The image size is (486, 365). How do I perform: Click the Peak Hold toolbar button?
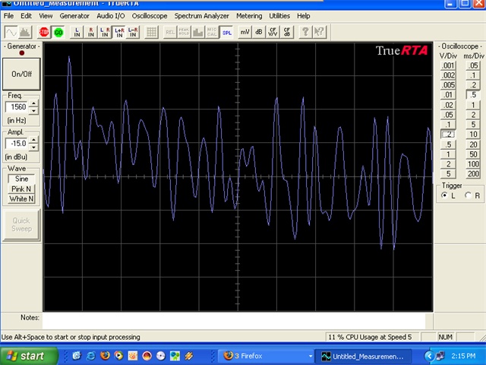click(x=184, y=32)
